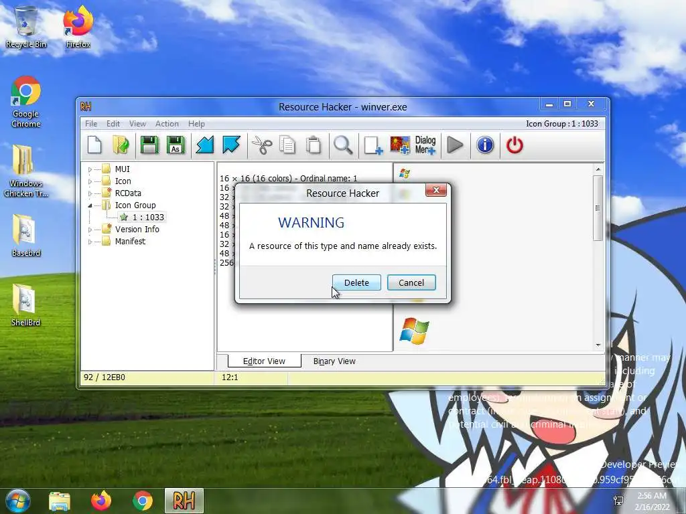Screen dimensions: 686x514
Task: Click the network tray icon
Action: click(x=618, y=501)
